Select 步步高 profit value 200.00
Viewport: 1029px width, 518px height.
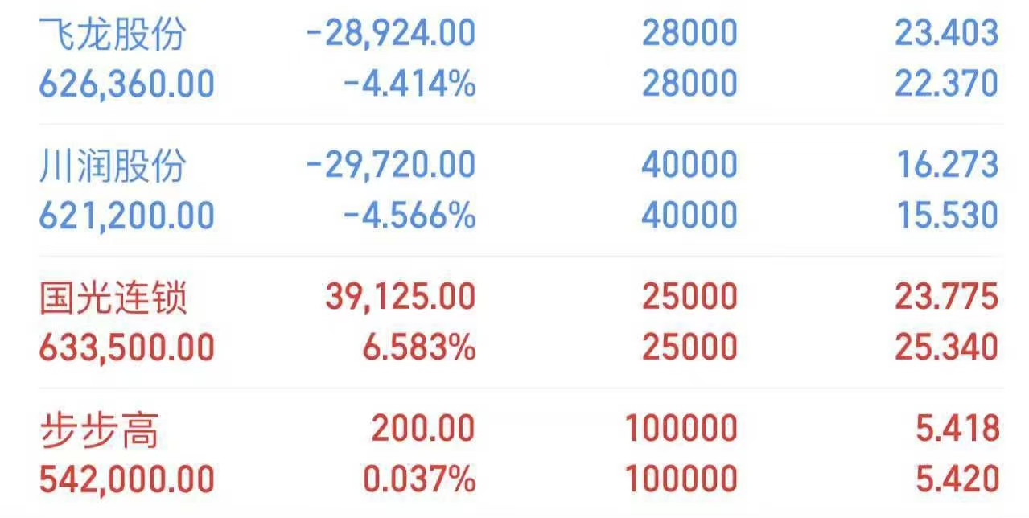pos(422,430)
